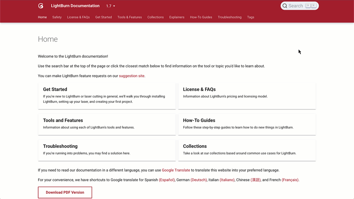Open the suggestion site link
354x199 pixels.
132,76
